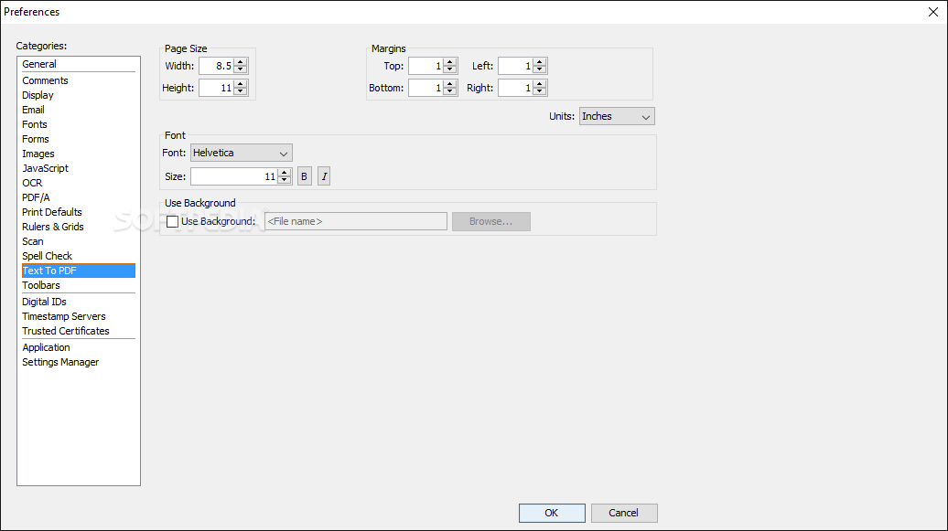Viewport: 948px width, 531px height.
Task: Increase the Right margin value
Action: pos(540,84)
